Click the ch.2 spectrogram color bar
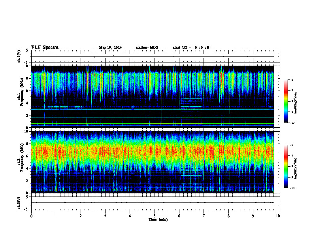The width and height of the screenshot is (313, 242). (x=286, y=166)
